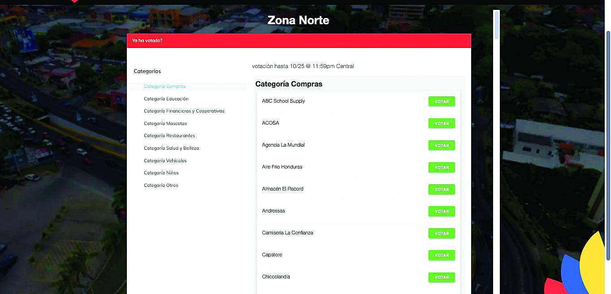Click the red 'Ya ha votado?' banner
This screenshot has height=294, width=611.
click(x=299, y=41)
